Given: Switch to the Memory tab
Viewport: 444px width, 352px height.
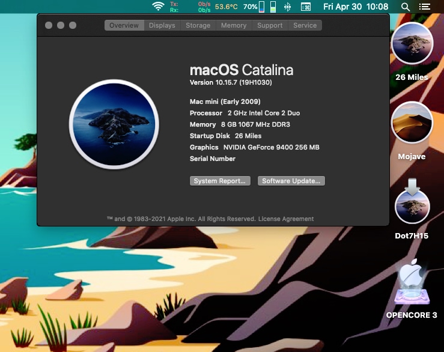Looking at the screenshot, I should (x=234, y=25).
